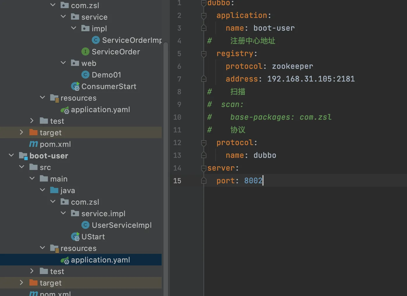Expand the upper target folder
Viewport: 407px width, 296px height.
coord(22,132)
